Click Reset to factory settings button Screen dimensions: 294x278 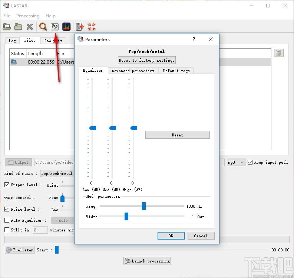click(146, 60)
